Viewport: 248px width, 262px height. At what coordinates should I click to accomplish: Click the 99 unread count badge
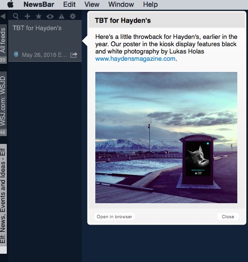[x=3, y=60]
